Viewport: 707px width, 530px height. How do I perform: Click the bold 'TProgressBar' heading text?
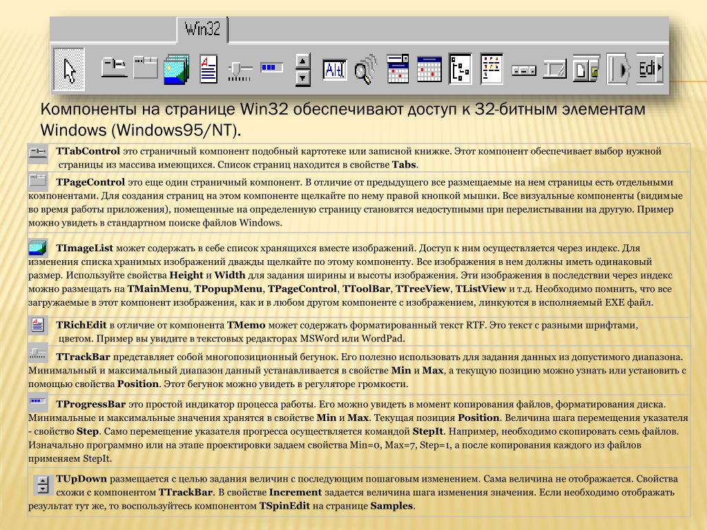pyautogui.click(x=90, y=404)
